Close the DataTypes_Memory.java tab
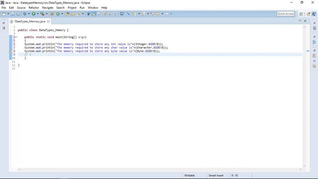Viewport: 318px width, 179px height. point(48,21)
